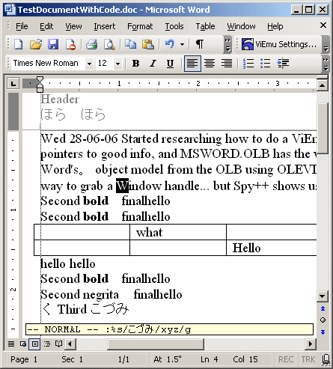Image resolution: width=333 pixels, height=369 pixels.
Task: Create a new blank document
Action: tap(19, 44)
